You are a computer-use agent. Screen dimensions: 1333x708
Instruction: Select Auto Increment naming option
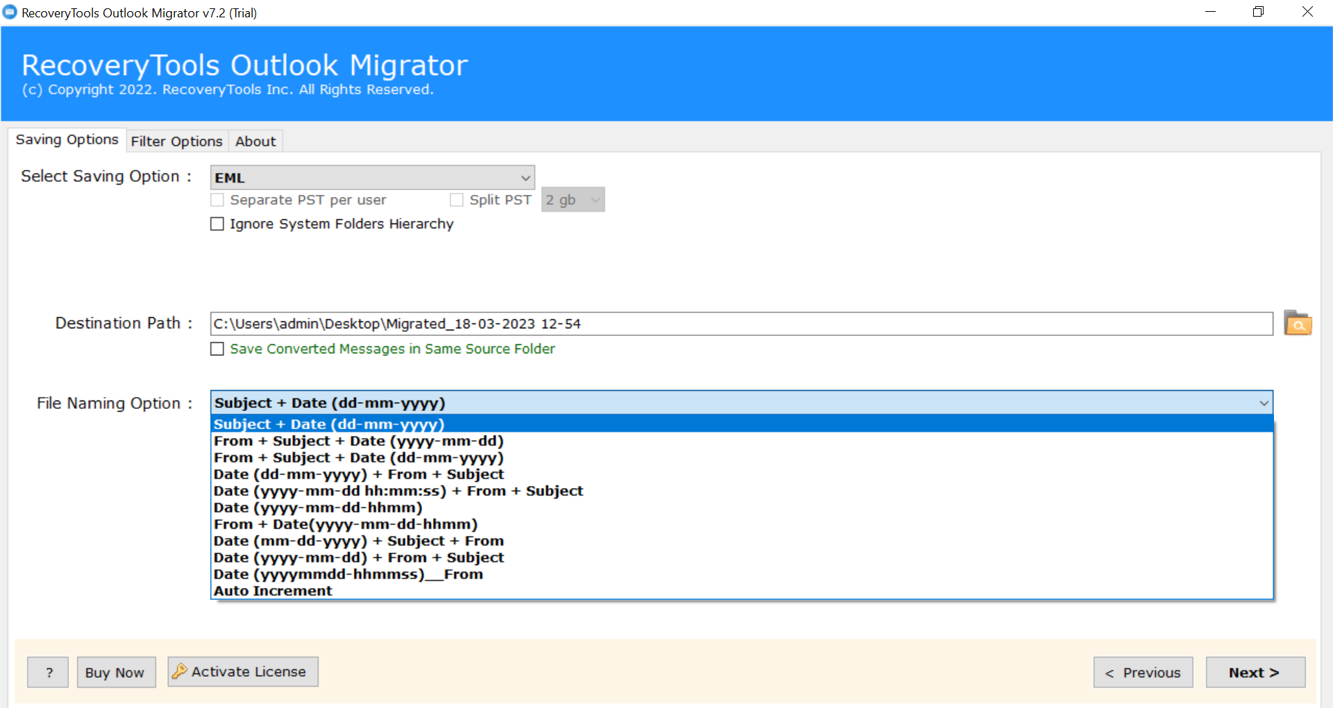741,591
